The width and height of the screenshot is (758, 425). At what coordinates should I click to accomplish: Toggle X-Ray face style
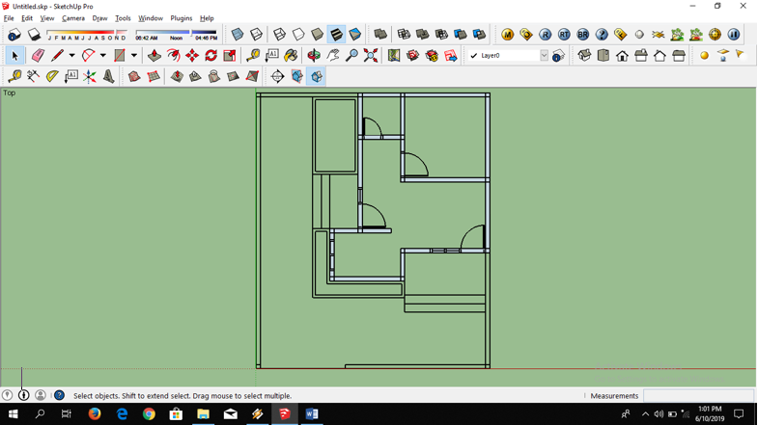[238, 35]
